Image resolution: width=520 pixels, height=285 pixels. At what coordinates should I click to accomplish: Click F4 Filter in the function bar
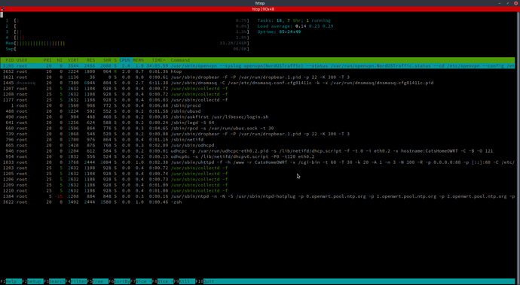(76, 281)
